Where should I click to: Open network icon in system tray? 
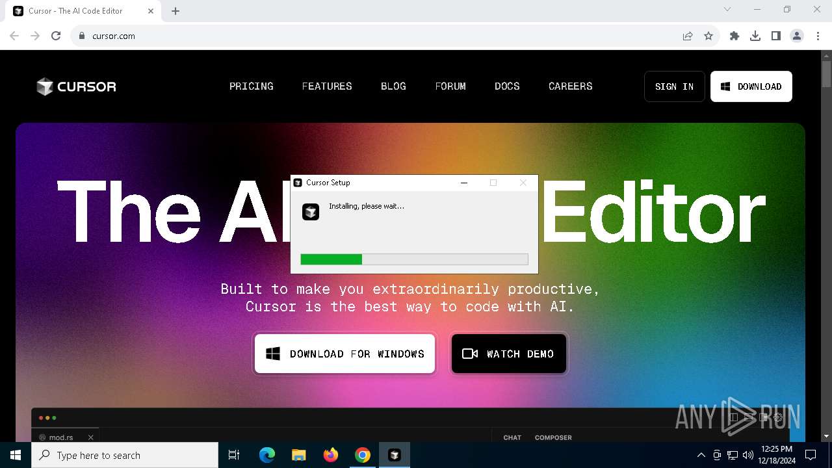point(733,455)
